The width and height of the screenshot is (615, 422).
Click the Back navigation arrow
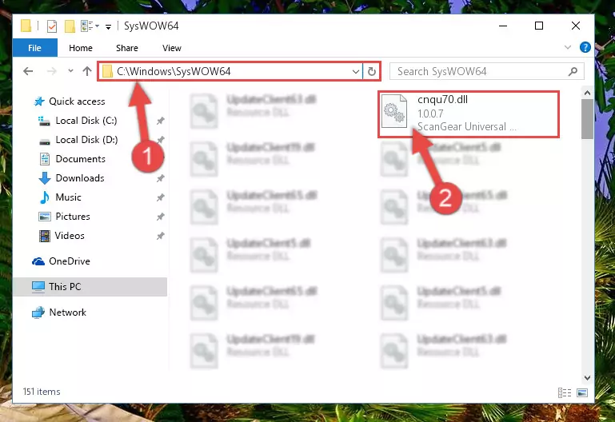click(28, 71)
